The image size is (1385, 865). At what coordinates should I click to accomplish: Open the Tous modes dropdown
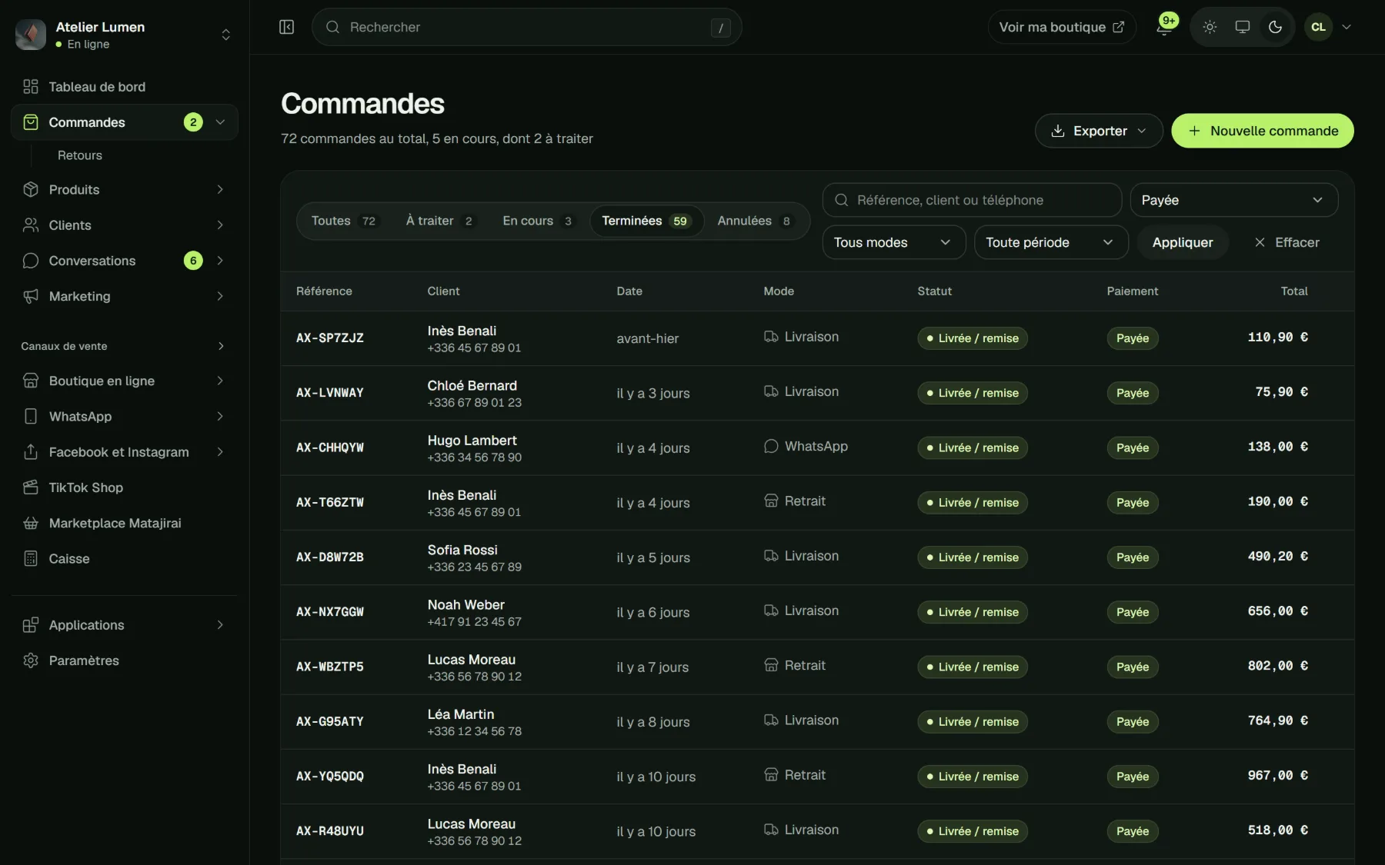(893, 242)
